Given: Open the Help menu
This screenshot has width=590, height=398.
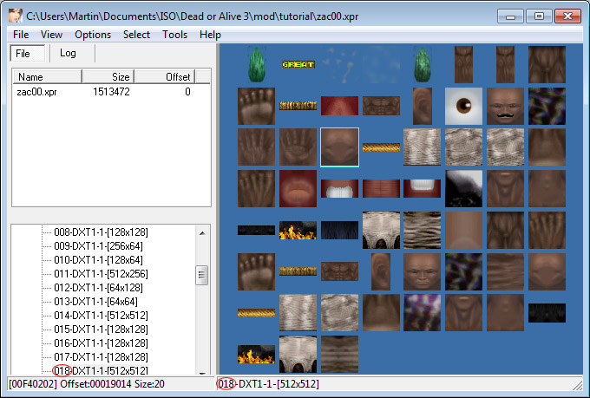Looking at the screenshot, I should pyautogui.click(x=210, y=35).
